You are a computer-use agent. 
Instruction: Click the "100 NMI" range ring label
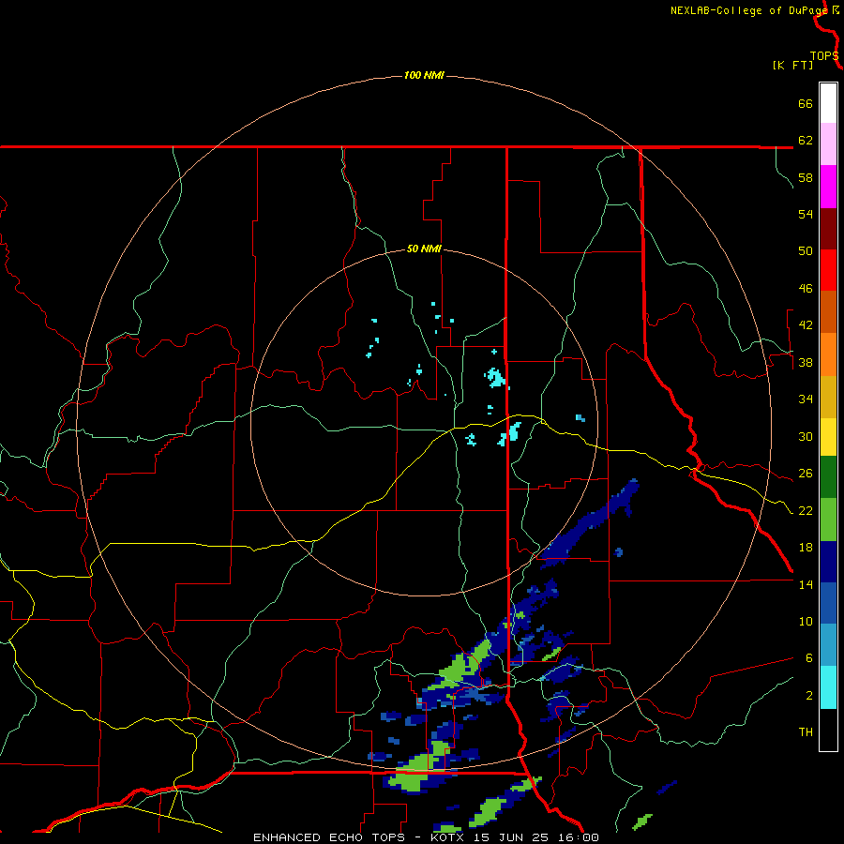click(x=424, y=75)
